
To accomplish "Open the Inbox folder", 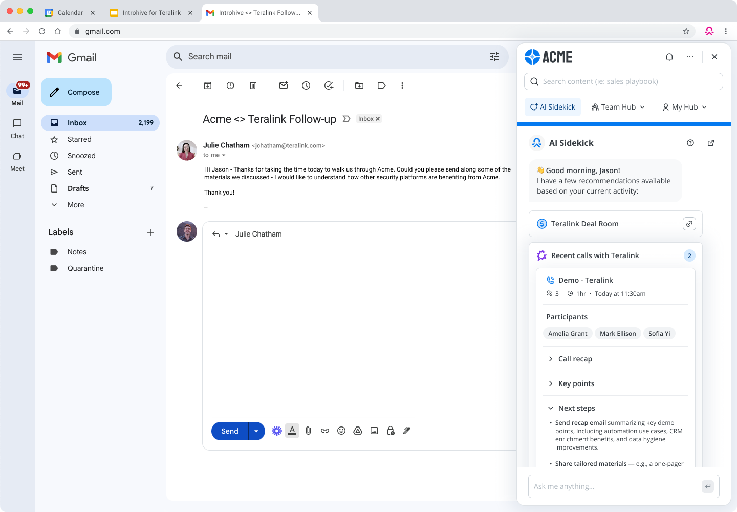I will [x=100, y=123].
